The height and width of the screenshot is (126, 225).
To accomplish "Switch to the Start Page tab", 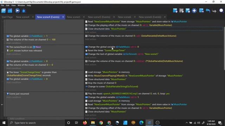I will point(7,17).
